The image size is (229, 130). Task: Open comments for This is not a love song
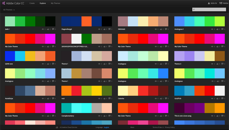[222, 116]
